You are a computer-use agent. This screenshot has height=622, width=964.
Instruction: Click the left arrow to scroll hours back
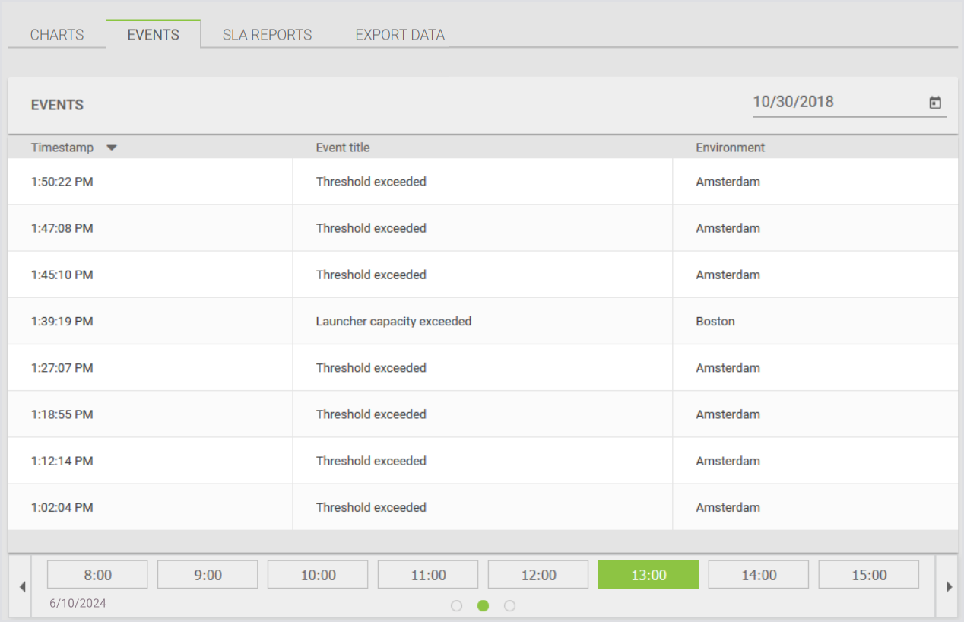click(22, 586)
